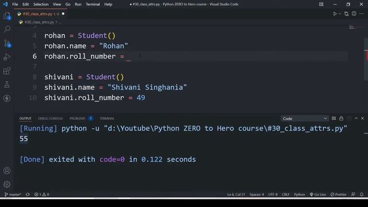
Task: Switch to the TERMINAL tab
Action: click(x=107, y=118)
